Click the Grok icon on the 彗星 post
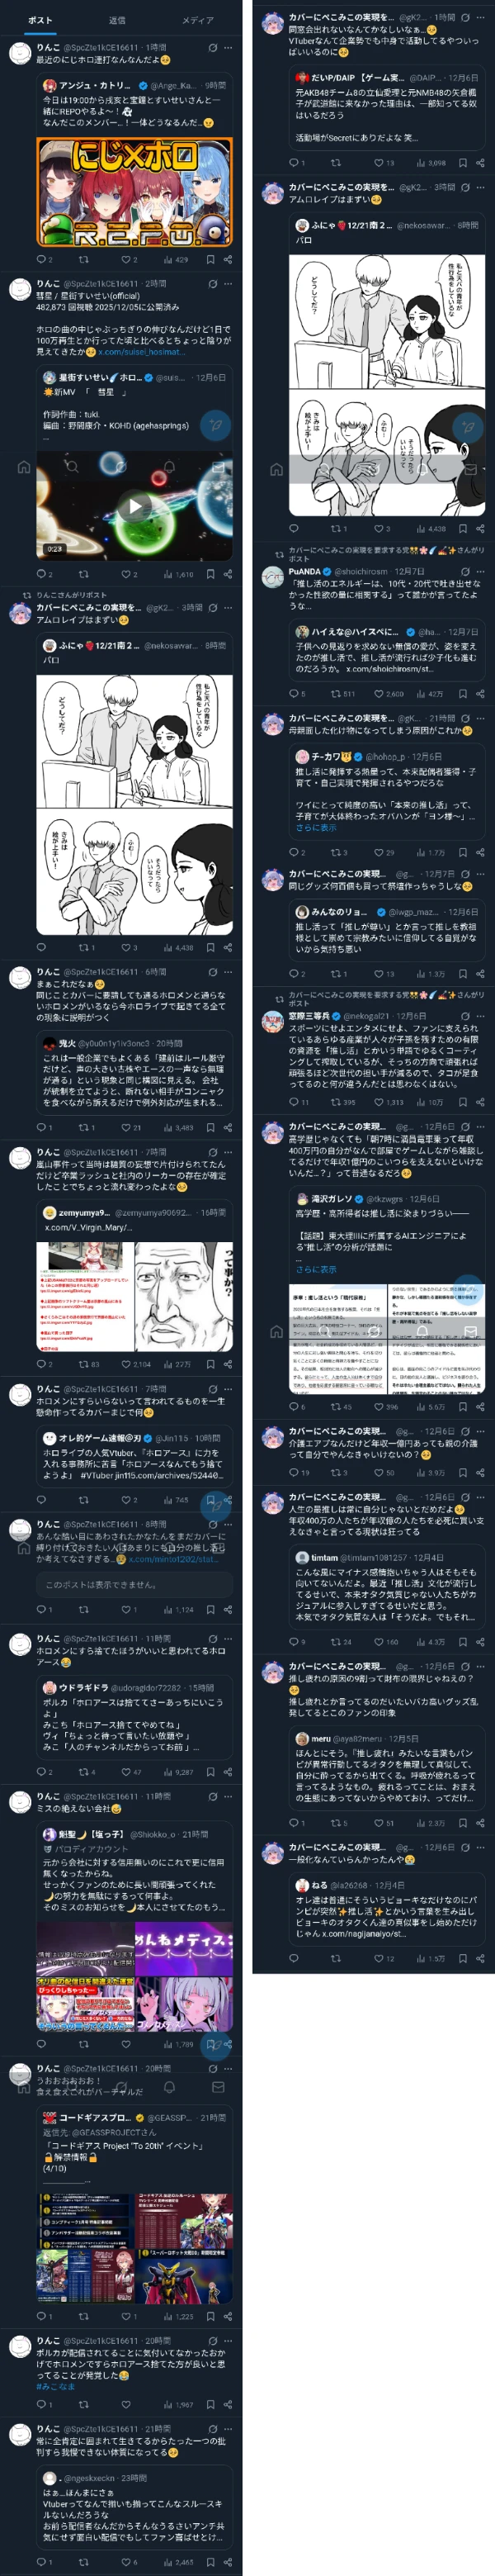 click(x=213, y=283)
